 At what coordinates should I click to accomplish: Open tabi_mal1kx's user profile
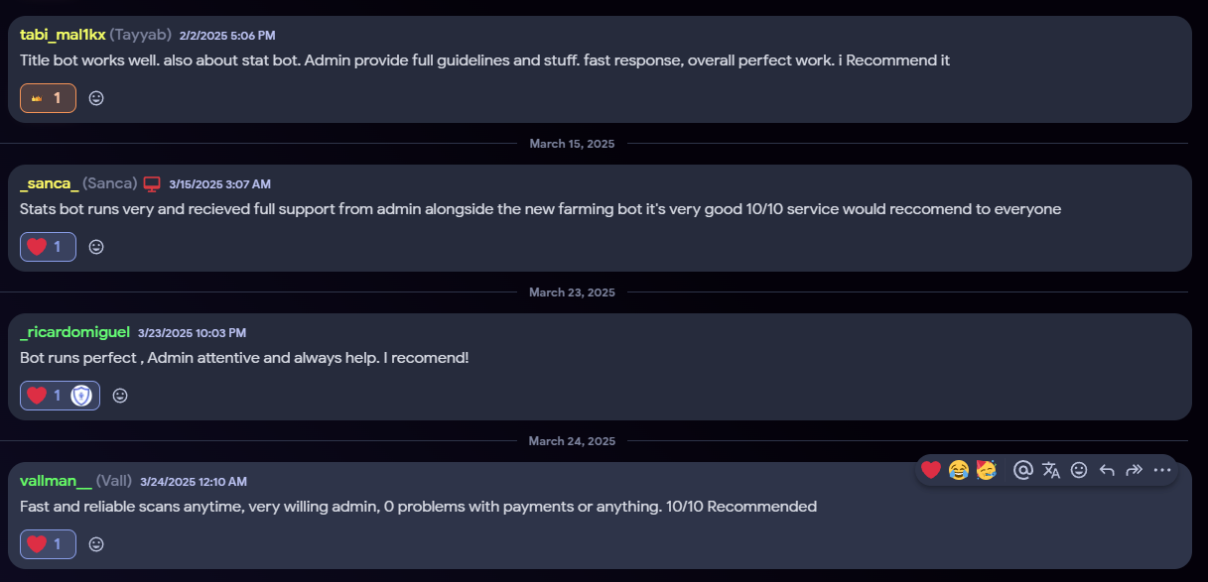[x=63, y=35]
